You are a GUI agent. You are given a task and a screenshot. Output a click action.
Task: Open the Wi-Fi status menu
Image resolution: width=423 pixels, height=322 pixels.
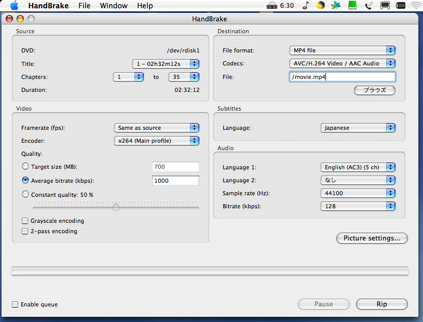pyautogui.click(x=416, y=6)
